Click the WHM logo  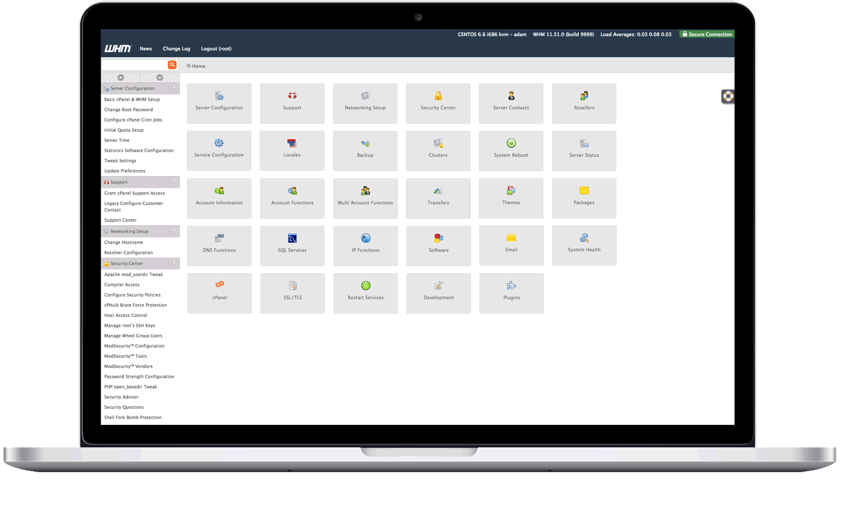point(118,49)
